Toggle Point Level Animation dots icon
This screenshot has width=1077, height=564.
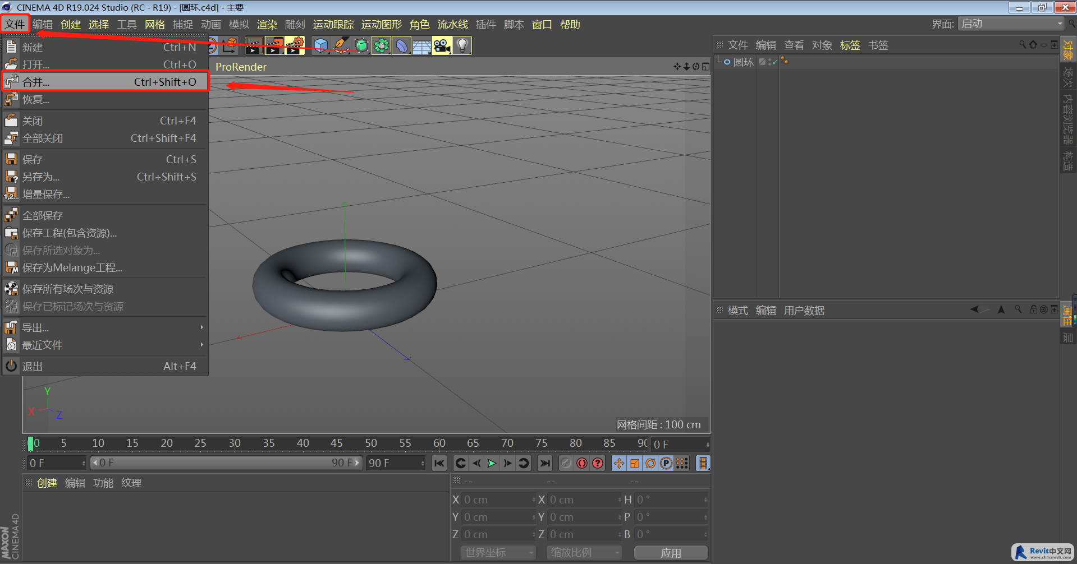click(x=682, y=463)
